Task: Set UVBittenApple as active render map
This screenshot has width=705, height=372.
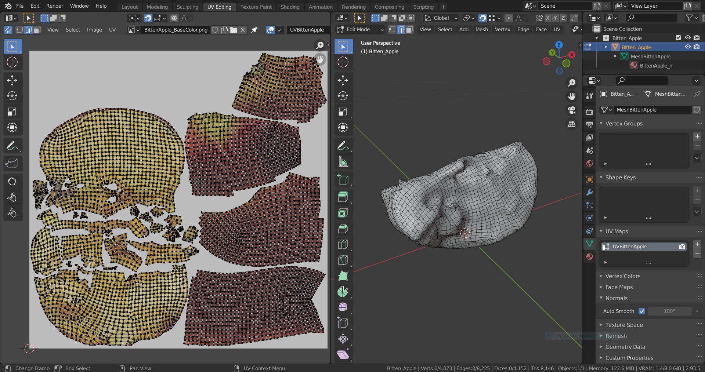Action: point(682,247)
